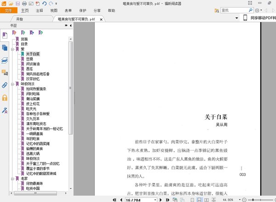276x202 pixels.
Task: Click the first bookmark toolbar flag icon
Action: click(14, 33)
